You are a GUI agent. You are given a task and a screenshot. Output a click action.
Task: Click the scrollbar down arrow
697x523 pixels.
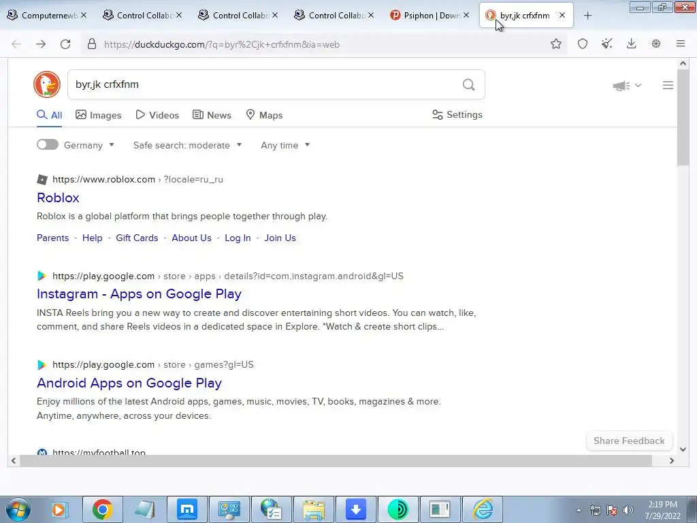[x=683, y=449]
